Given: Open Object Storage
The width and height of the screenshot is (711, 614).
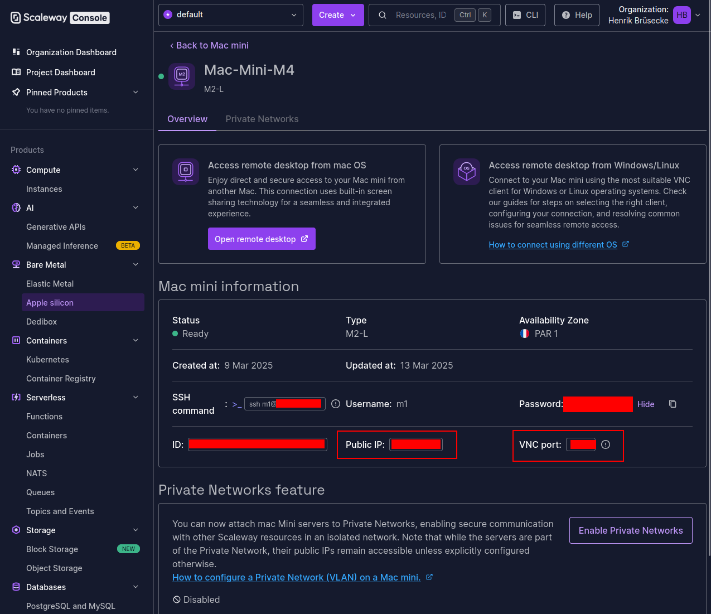Looking at the screenshot, I should tap(54, 568).
